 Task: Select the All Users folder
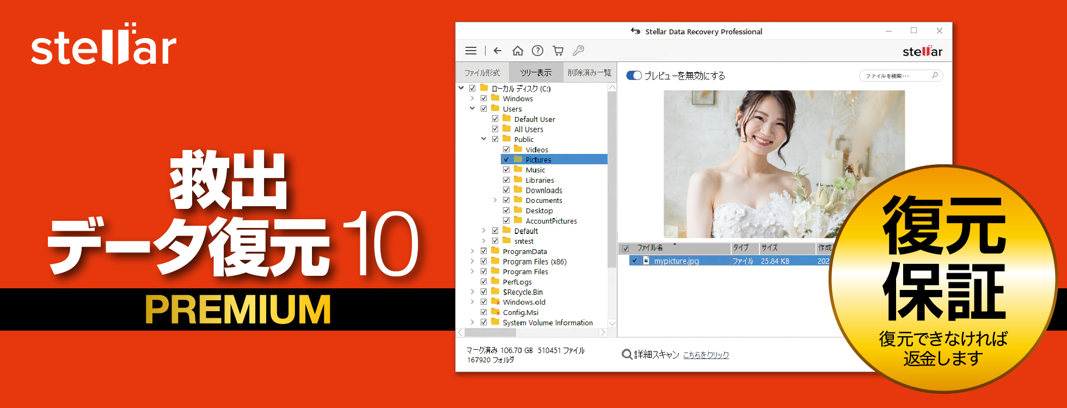point(529,129)
